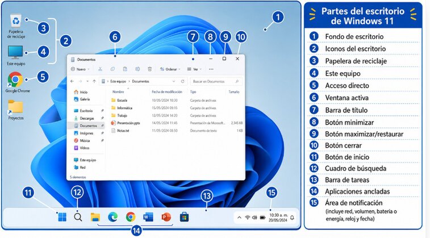Click the Delete trash icon in Explorer toolbar

point(150,69)
